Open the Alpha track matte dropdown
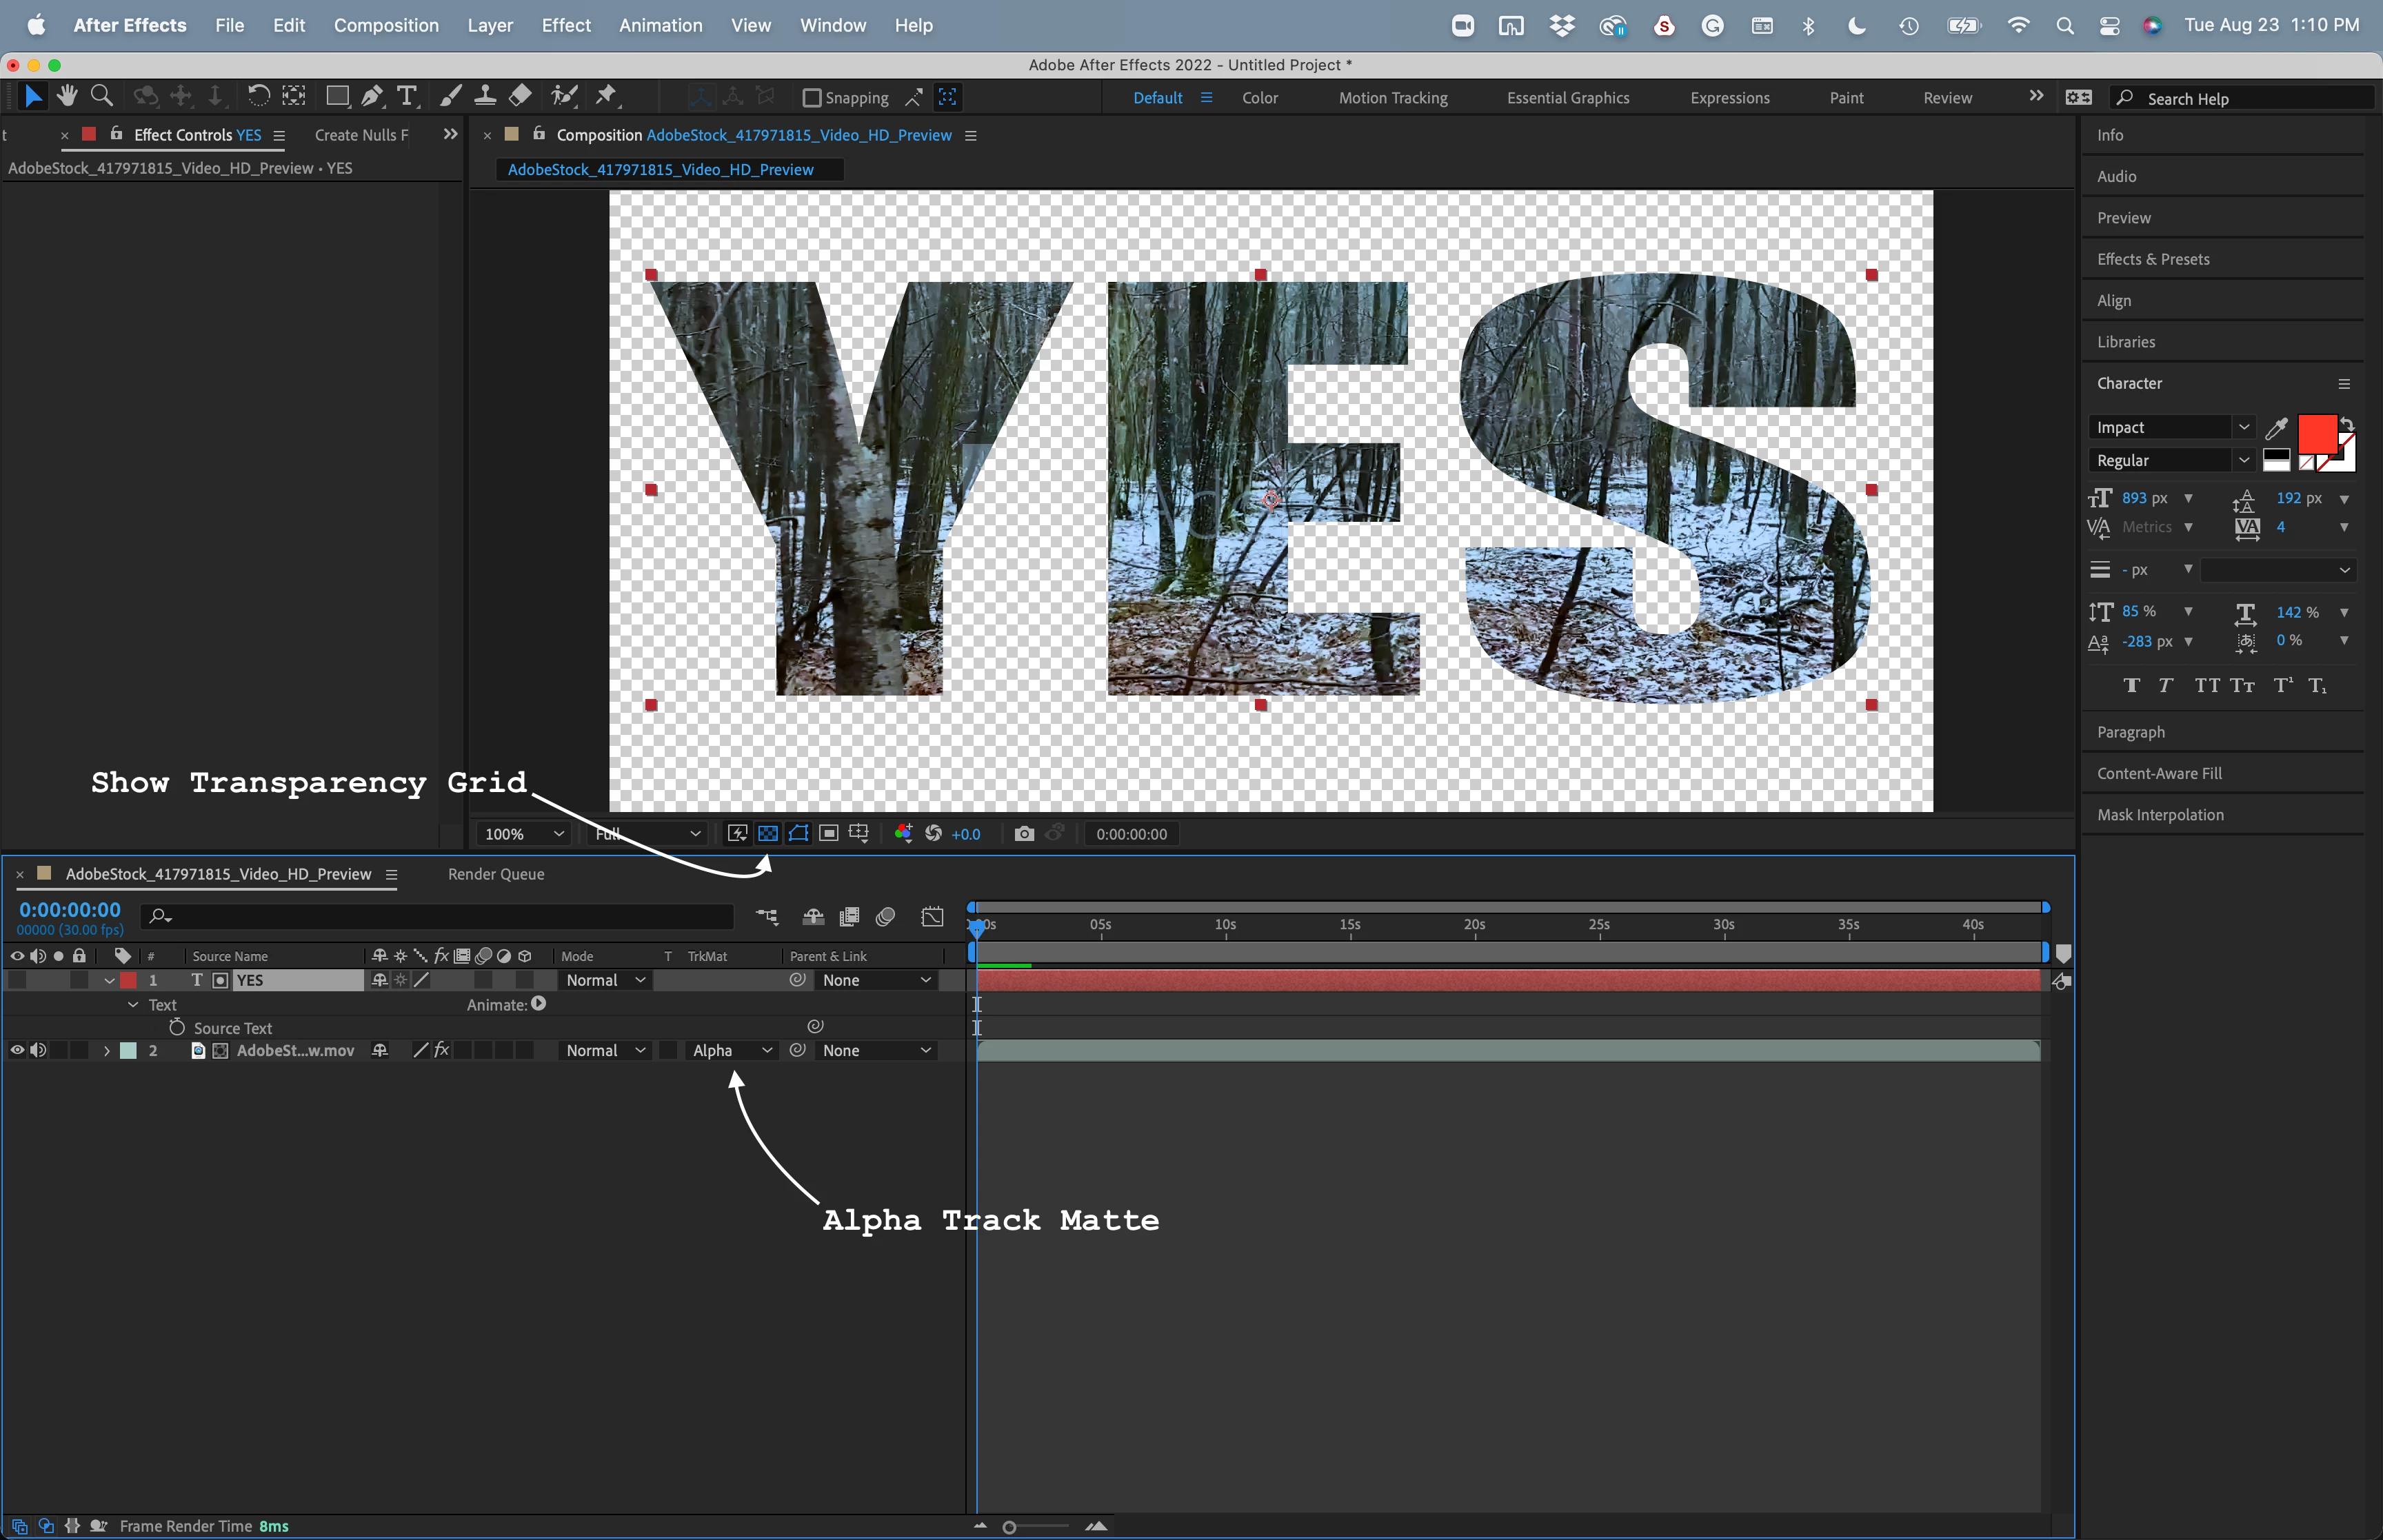The image size is (2383, 1540). pos(732,1050)
